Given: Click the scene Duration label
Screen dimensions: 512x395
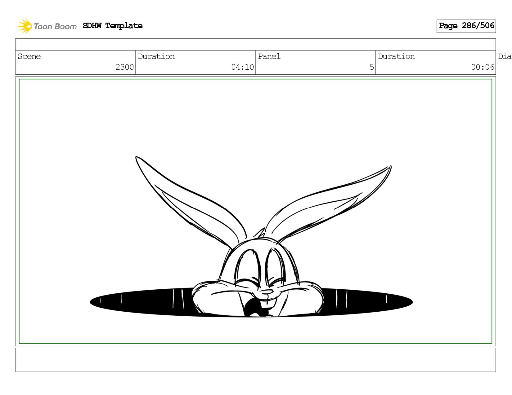Looking at the screenshot, I should (x=156, y=56).
